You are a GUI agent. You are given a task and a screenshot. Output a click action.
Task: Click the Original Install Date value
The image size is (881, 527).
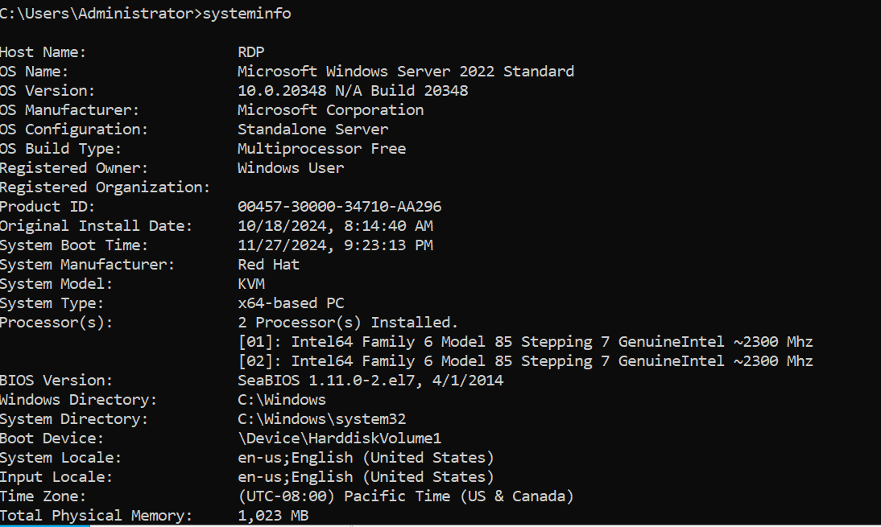[336, 225]
